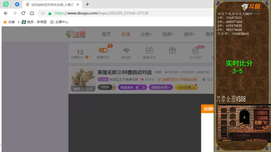
Task: Click the flame popularity icon beside 30704
Action: [x=142, y=79]
